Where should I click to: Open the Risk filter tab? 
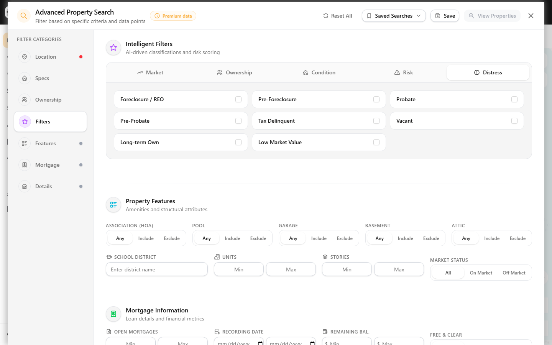(404, 72)
